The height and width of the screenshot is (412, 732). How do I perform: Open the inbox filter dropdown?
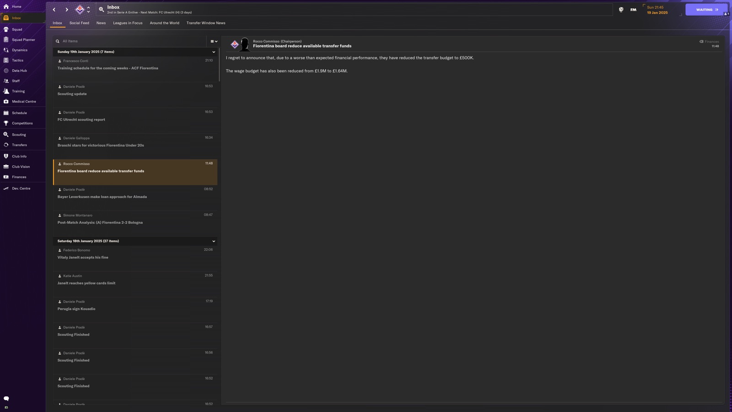(x=214, y=41)
